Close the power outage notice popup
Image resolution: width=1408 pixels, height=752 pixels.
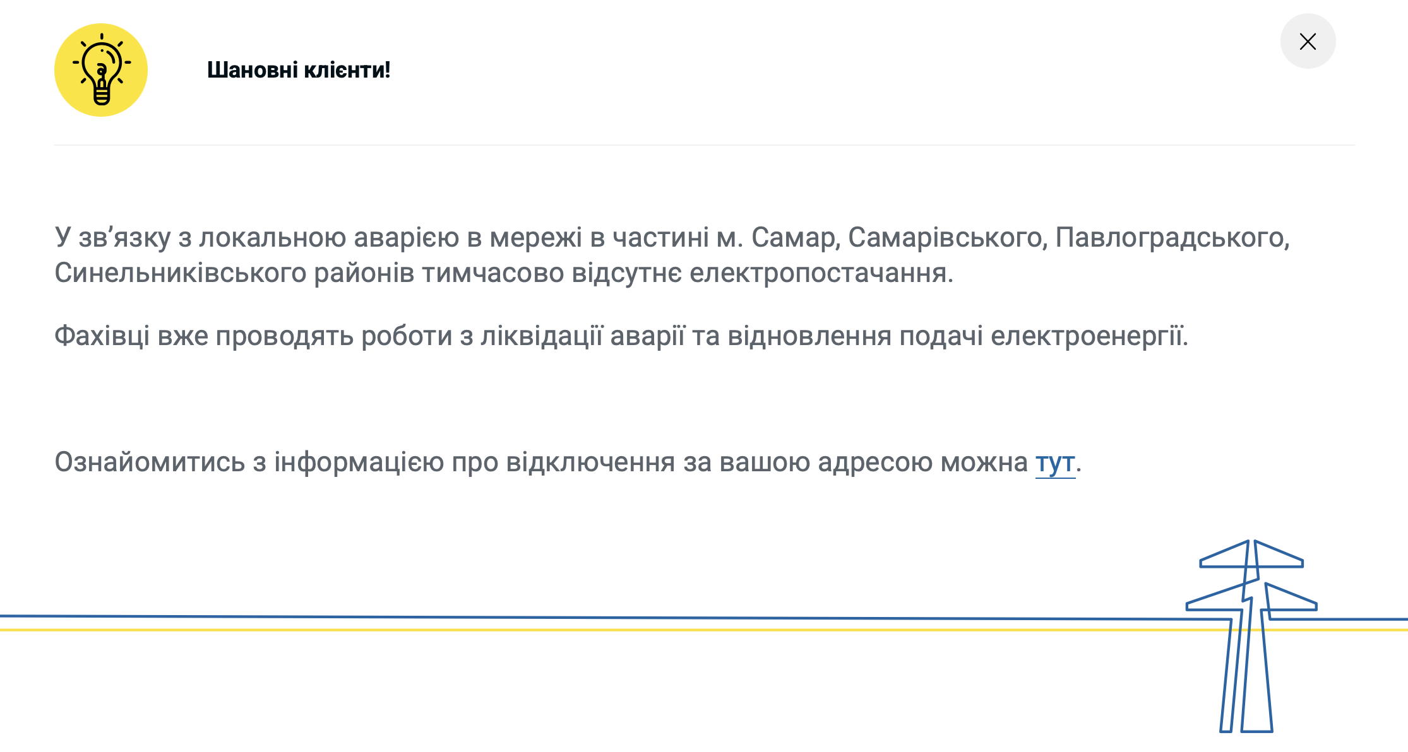coord(1308,42)
